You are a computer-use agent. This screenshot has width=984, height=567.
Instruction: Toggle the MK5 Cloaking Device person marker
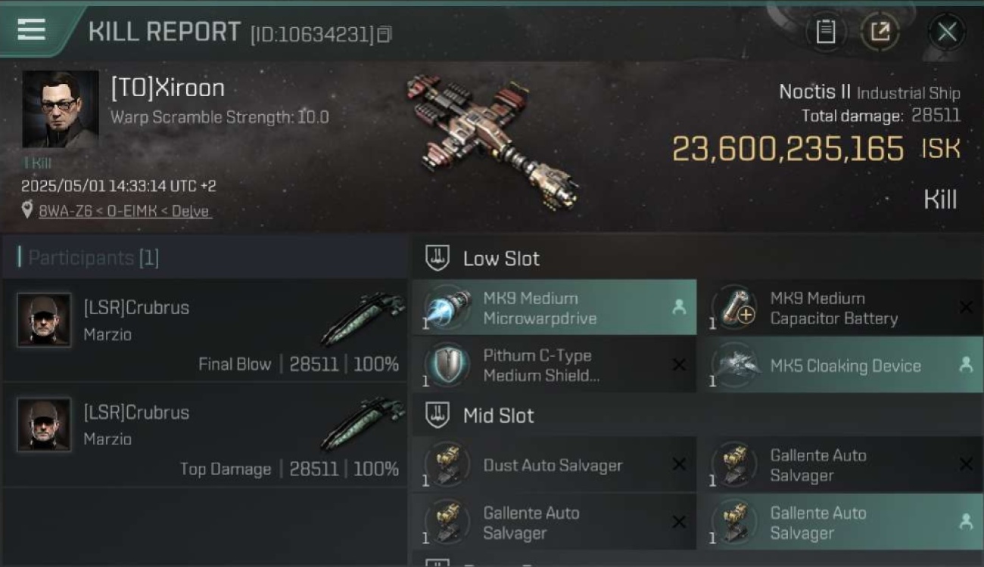click(x=966, y=364)
